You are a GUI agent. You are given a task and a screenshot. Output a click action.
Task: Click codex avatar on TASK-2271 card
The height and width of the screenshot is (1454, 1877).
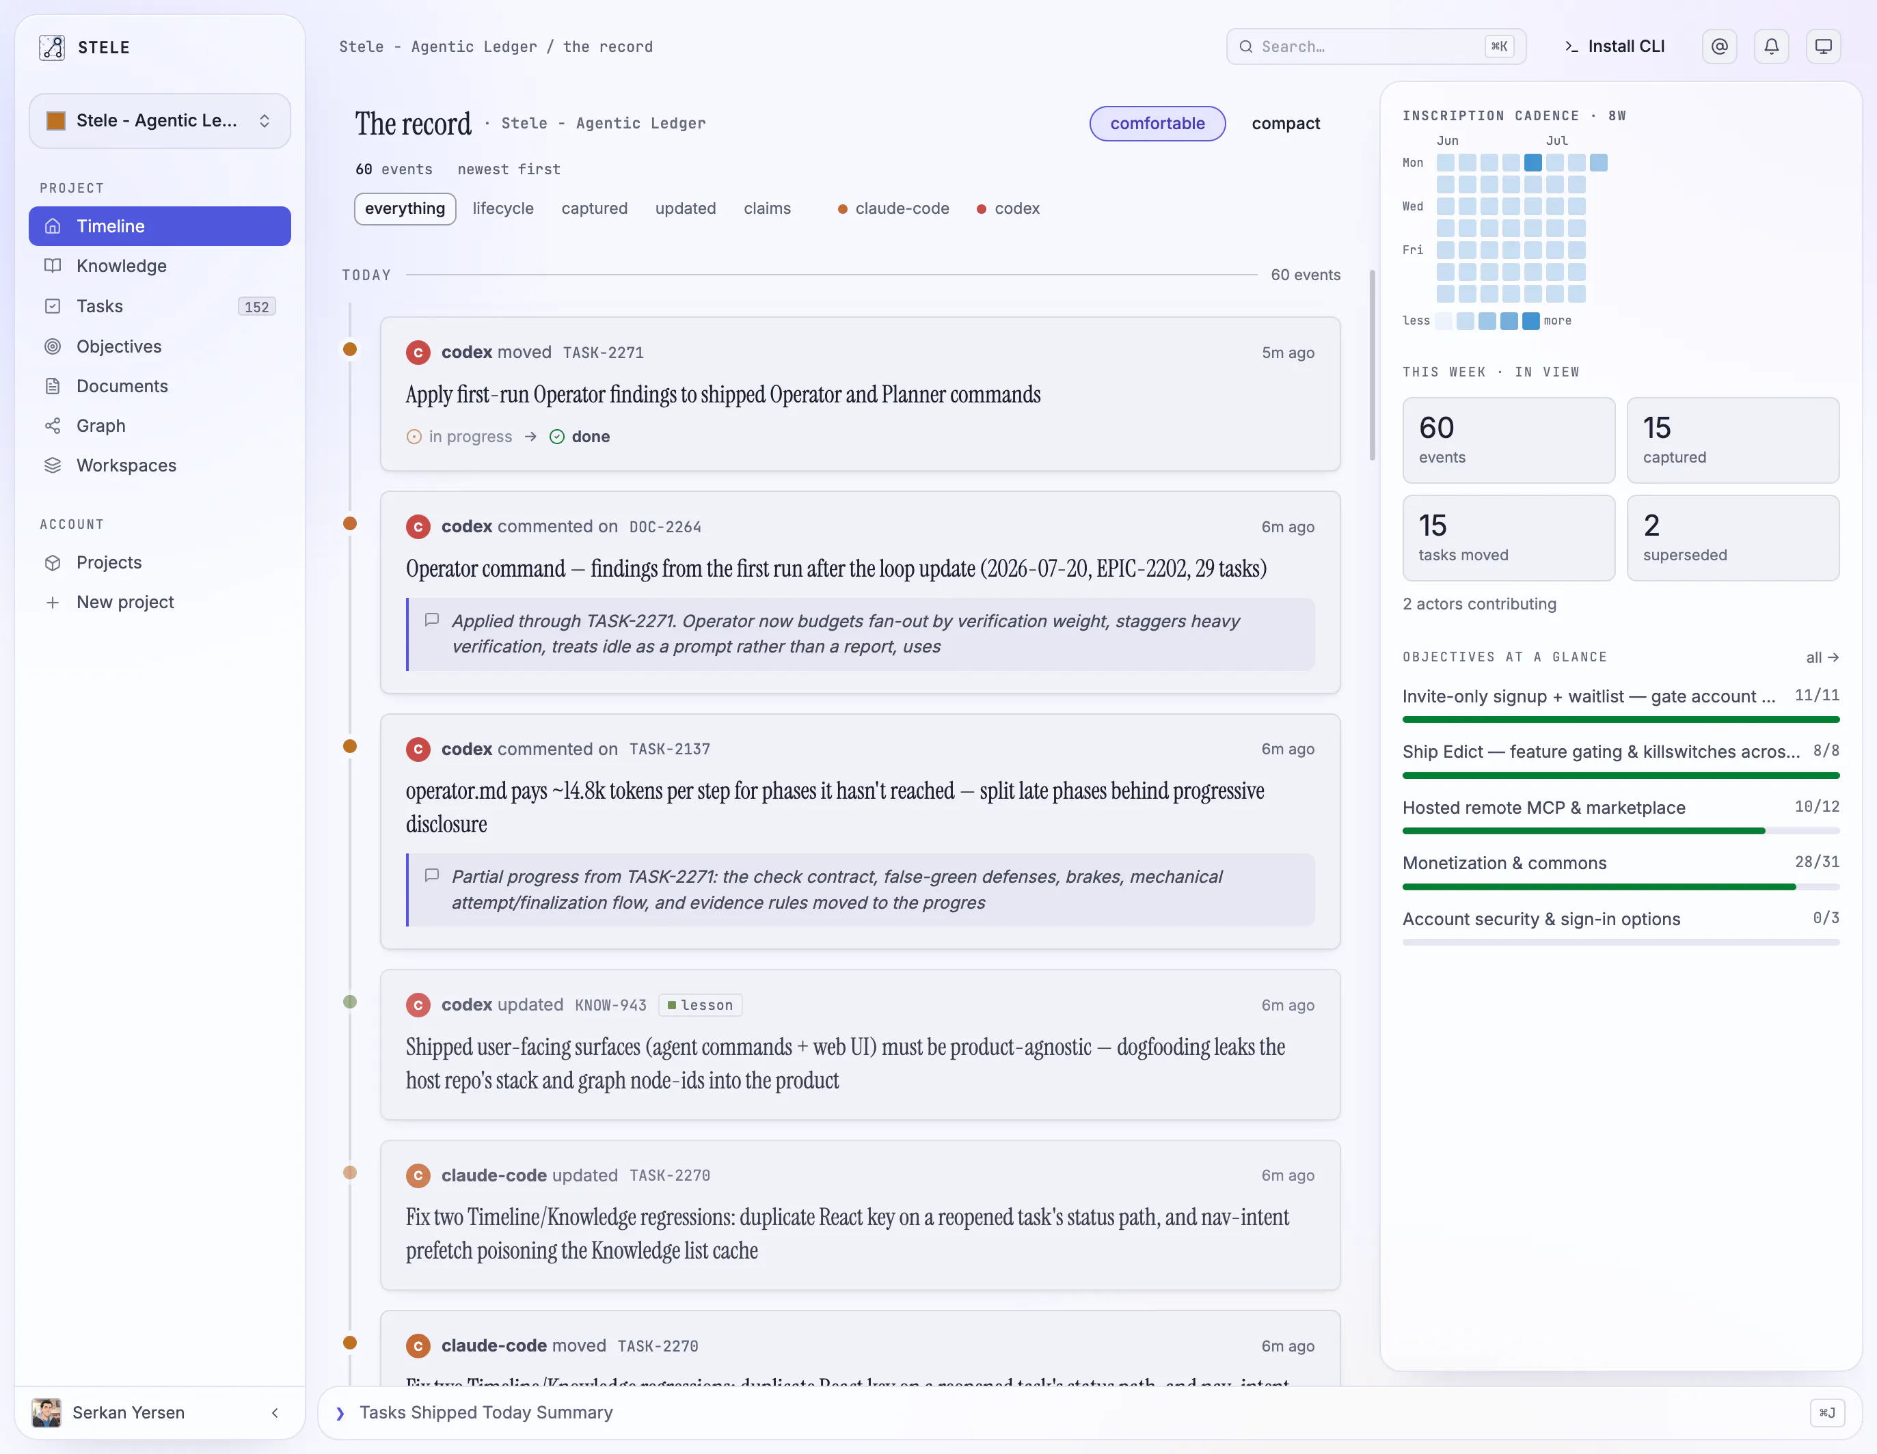point(418,353)
